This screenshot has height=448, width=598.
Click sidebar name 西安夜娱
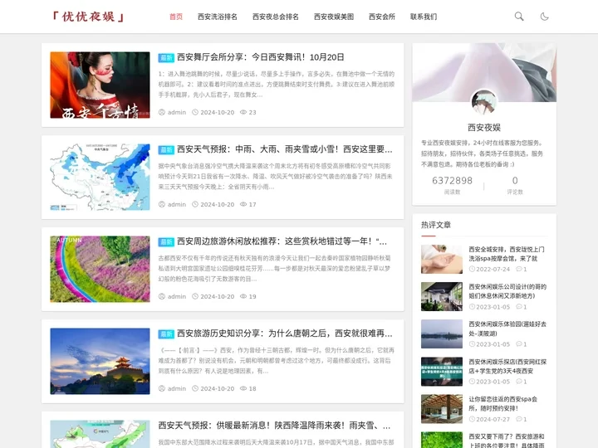point(484,127)
